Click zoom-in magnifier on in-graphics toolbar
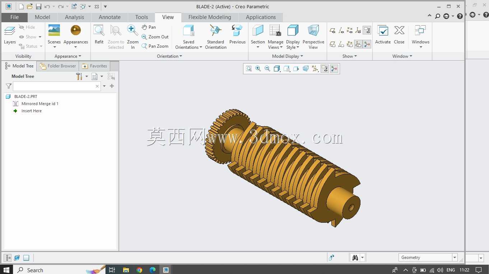The image size is (489, 274). tap(258, 69)
